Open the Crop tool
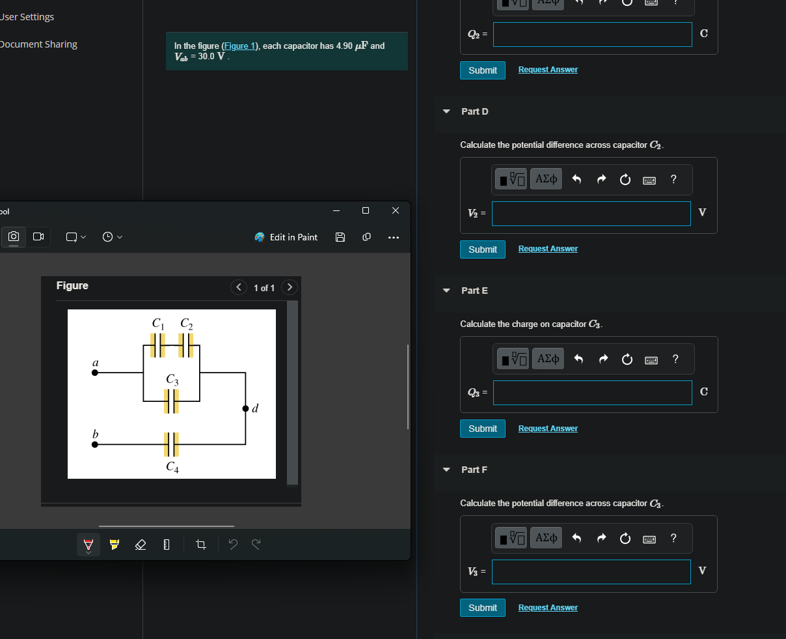This screenshot has height=639, width=786. [x=200, y=544]
